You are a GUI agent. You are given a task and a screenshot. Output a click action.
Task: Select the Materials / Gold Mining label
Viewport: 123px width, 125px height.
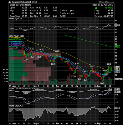tap(20, 5)
